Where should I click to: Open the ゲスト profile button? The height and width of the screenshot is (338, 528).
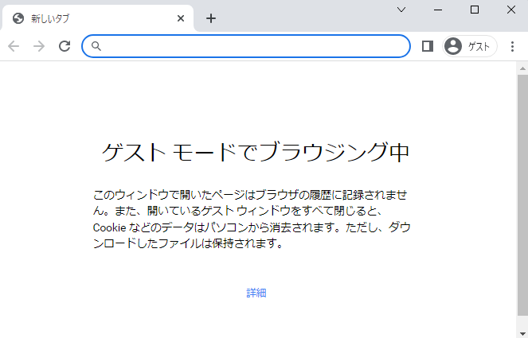470,46
